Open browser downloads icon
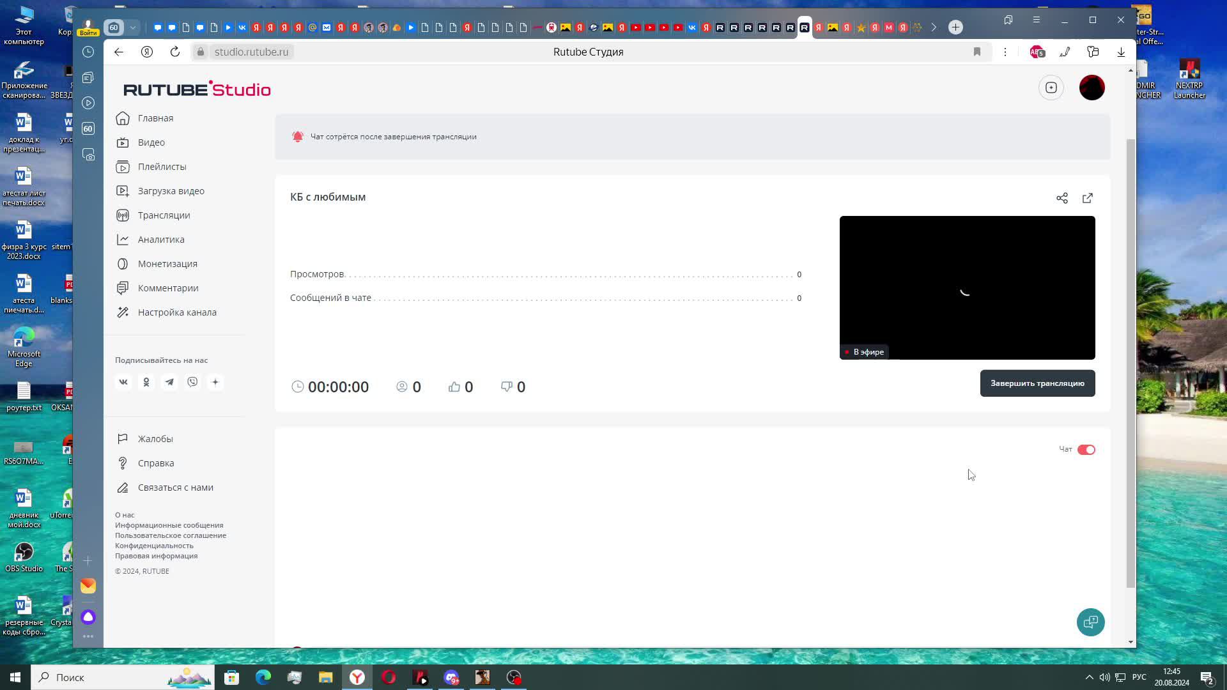 point(1121,52)
